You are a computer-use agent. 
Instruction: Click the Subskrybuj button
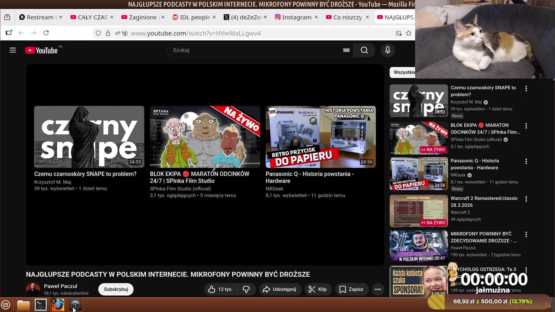pos(116,289)
